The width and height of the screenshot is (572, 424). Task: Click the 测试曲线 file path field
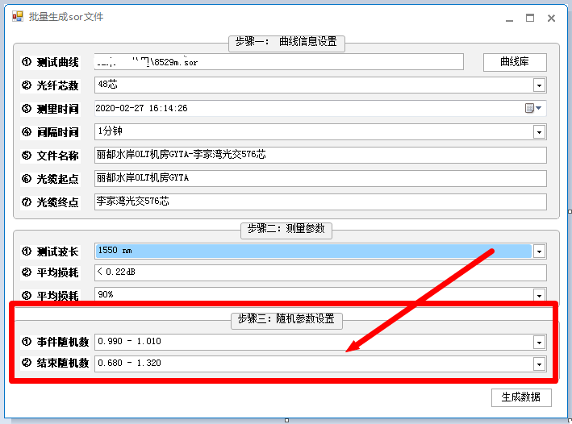coord(278,62)
